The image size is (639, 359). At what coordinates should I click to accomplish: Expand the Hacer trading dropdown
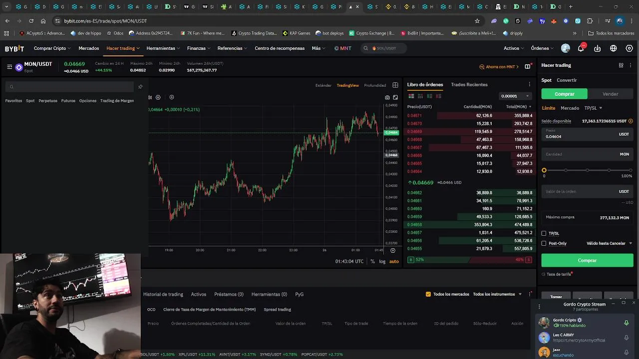pyautogui.click(x=123, y=48)
